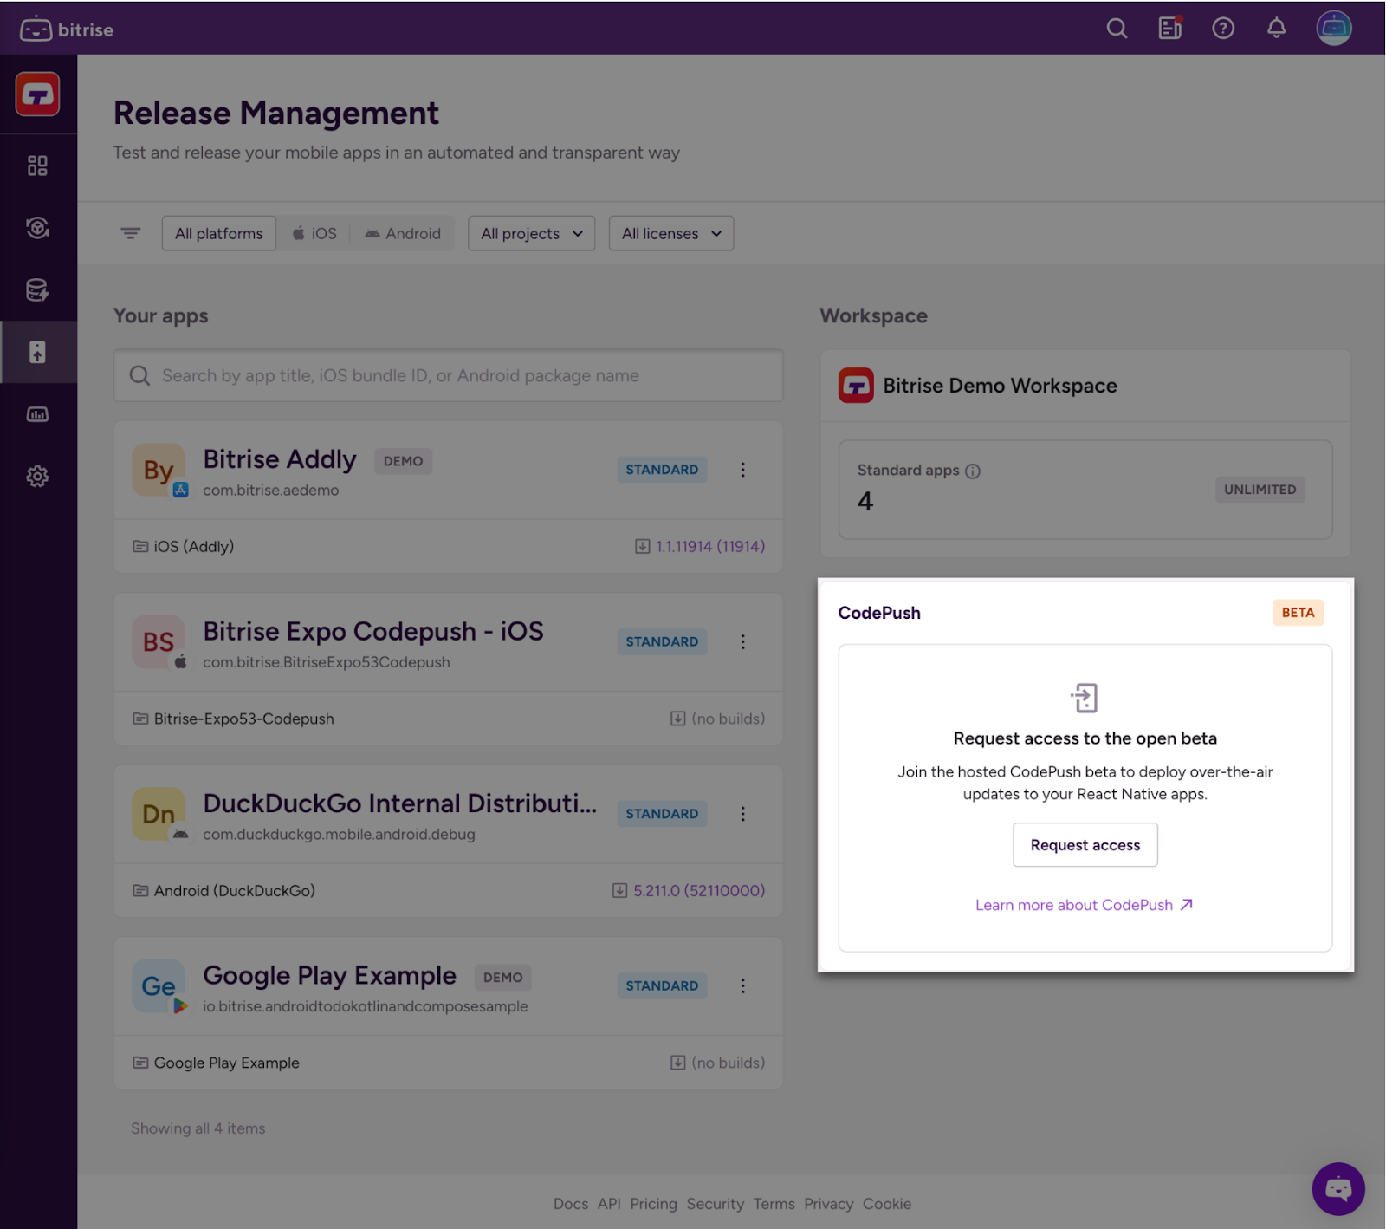This screenshot has width=1386, height=1229.
Task: Filter apps by Android platform
Action: tap(403, 233)
